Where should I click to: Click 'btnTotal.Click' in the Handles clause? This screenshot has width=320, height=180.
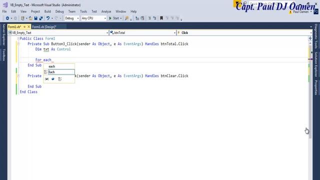[174, 44]
